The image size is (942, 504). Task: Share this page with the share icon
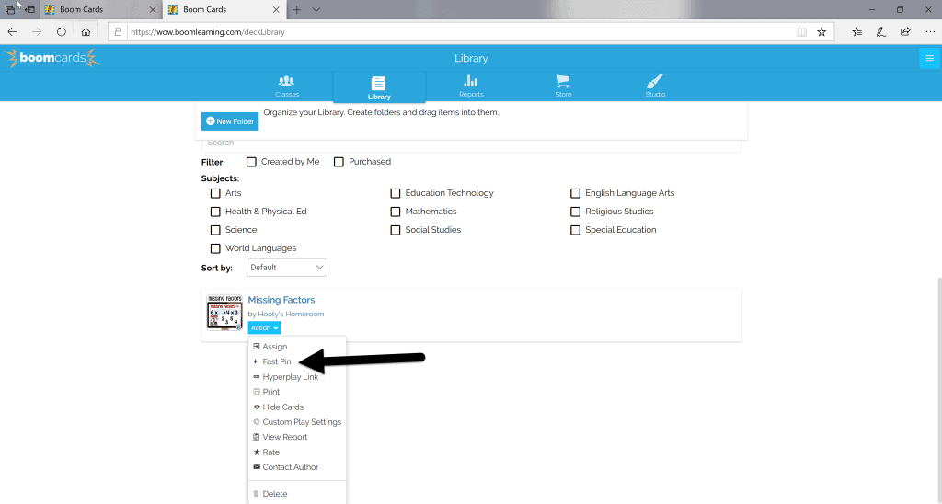[x=905, y=32]
